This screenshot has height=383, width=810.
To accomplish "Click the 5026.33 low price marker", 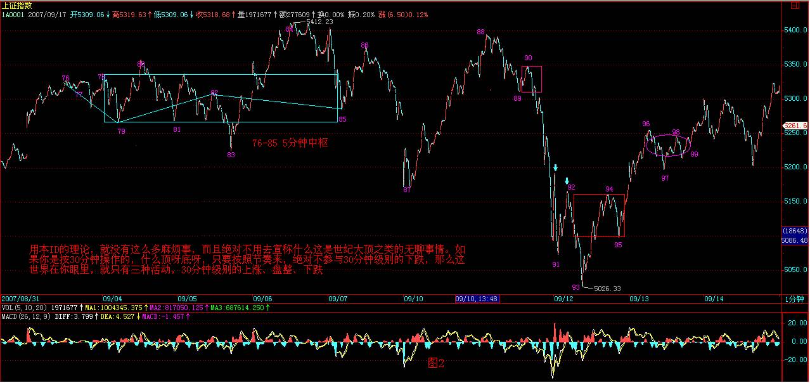I will [607, 289].
